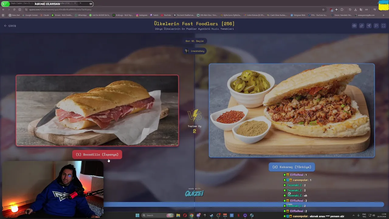Click the Windows Start button

pos(137,215)
